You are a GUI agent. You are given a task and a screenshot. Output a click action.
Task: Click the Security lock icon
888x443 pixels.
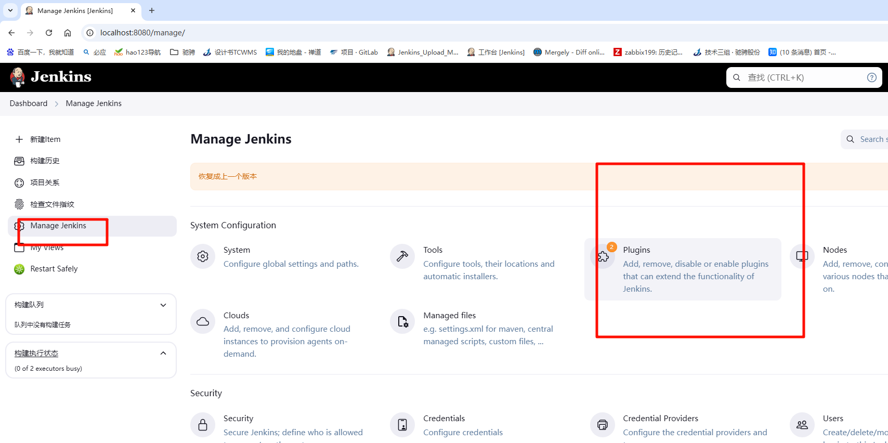point(203,425)
